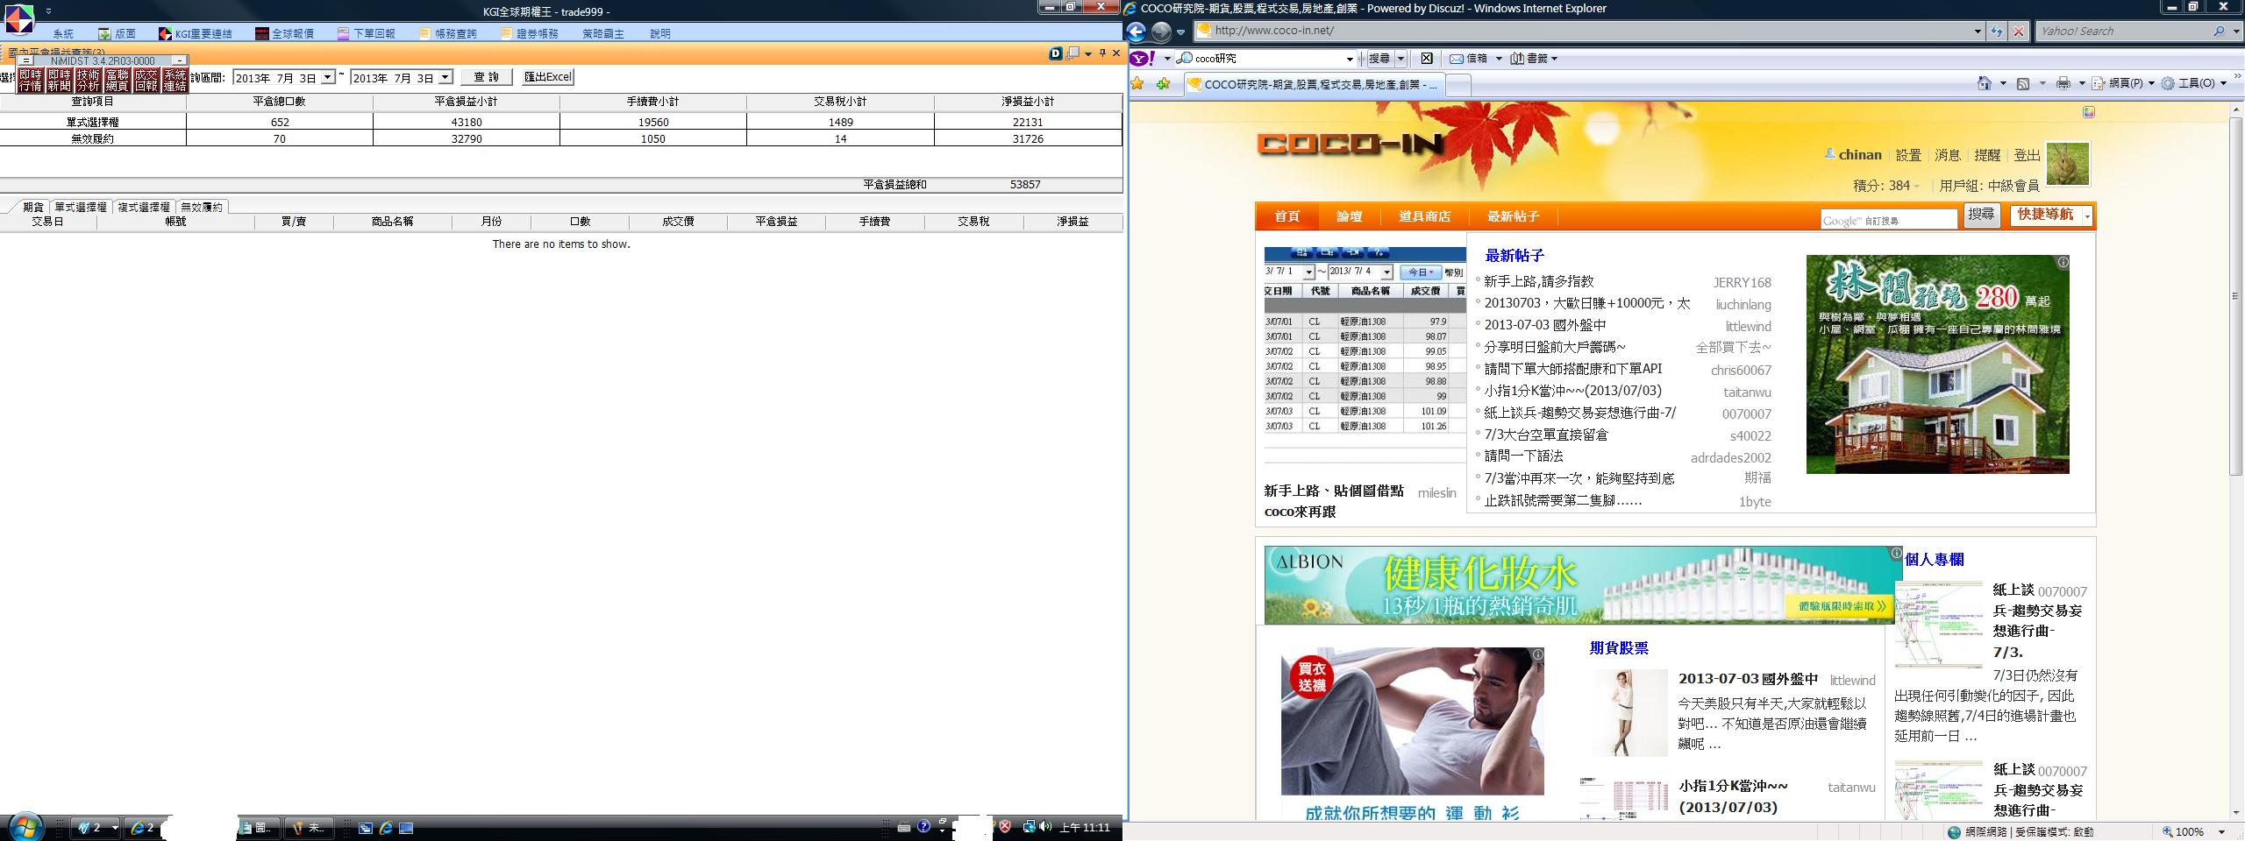
Task: Click the 道具商店 navigation link
Action: [1424, 216]
